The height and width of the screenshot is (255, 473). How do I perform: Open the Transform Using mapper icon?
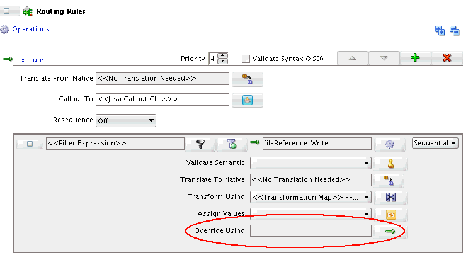pos(389,197)
